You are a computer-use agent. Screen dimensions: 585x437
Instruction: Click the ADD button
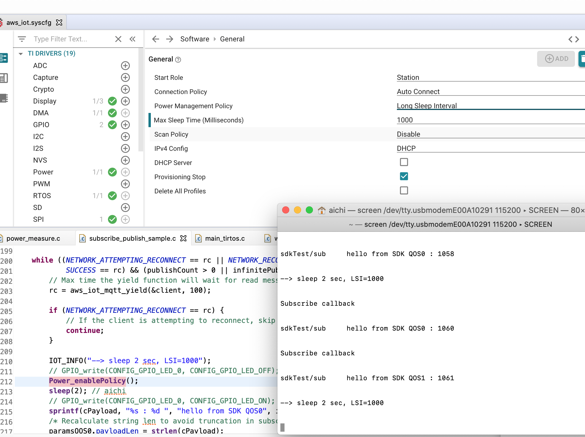click(556, 59)
